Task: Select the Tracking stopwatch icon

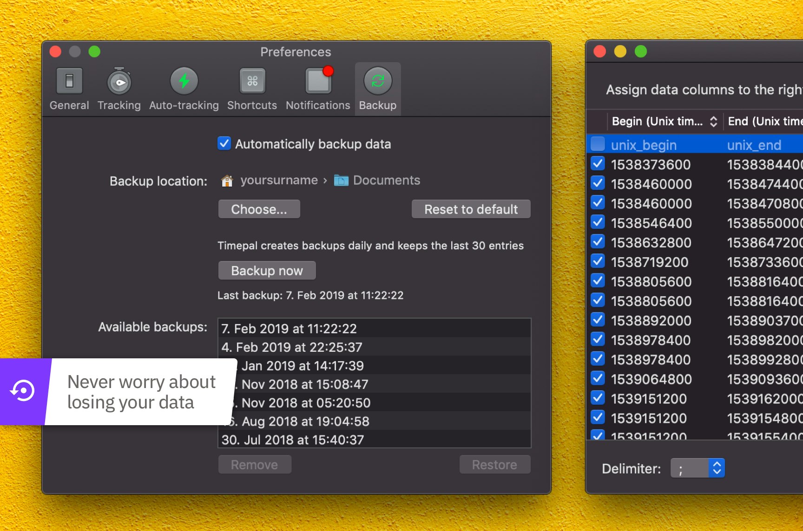Action: [119, 81]
